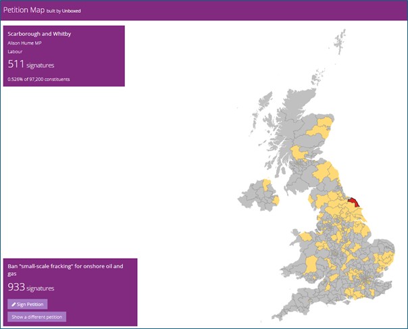Screen dimensions: 408x329
Task: Click the Sign Petition button
Action: pyautogui.click(x=28, y=305)
